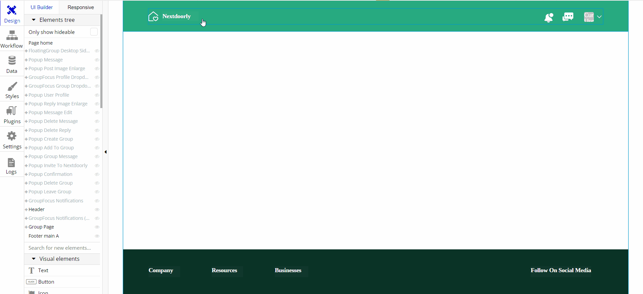Select Popup Leave Group in tree
Screen dimensions: 643x294
coord(50,192)
